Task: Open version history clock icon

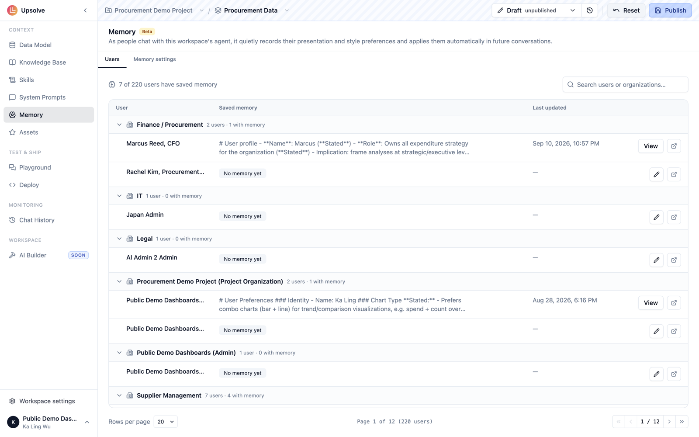Action: pos(590,10)
